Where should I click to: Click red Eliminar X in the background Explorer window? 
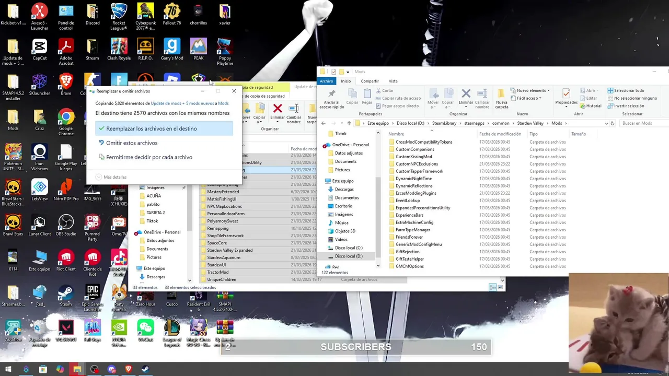278,108
